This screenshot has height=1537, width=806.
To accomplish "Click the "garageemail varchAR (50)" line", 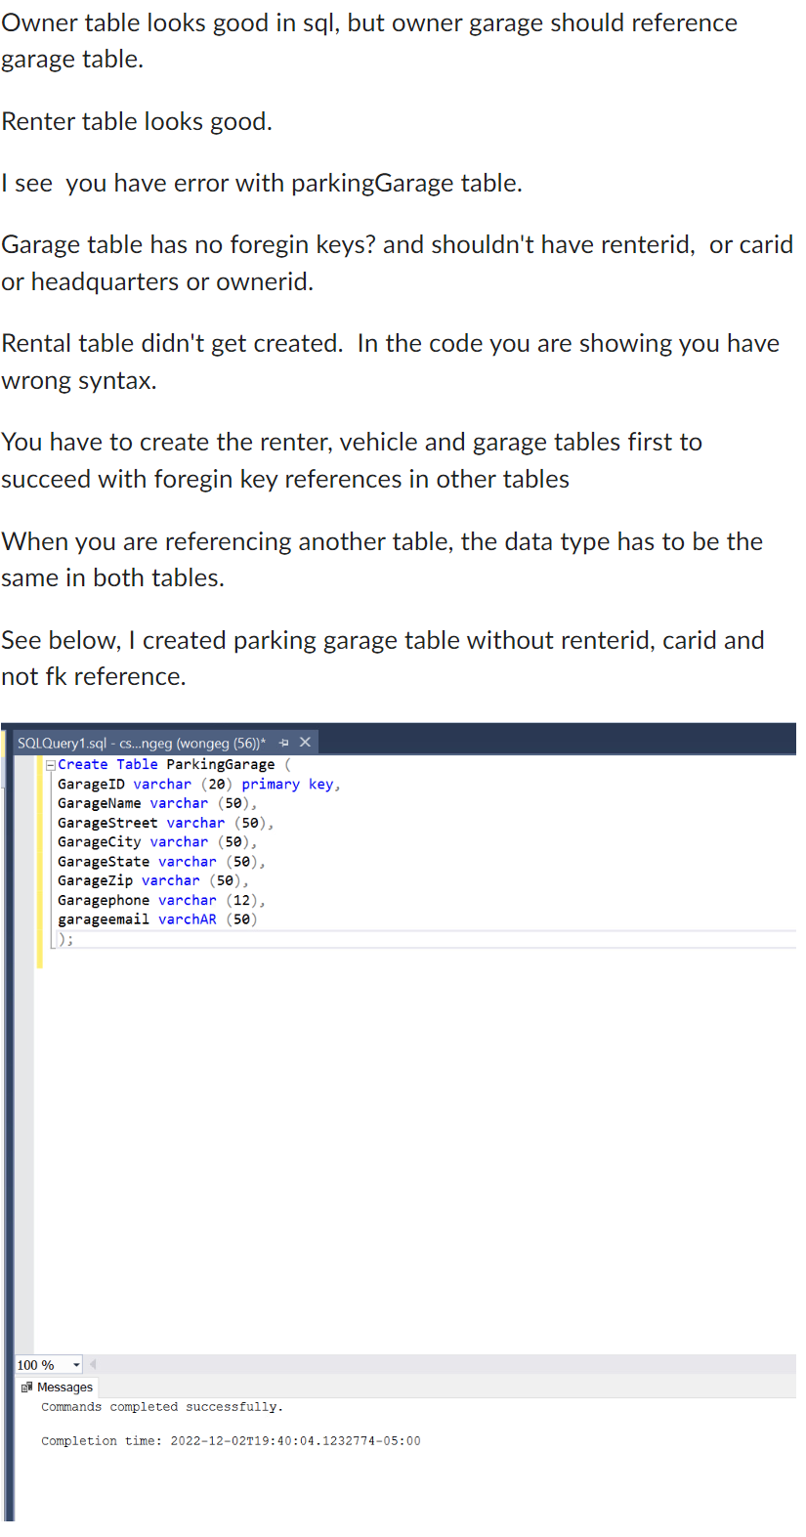I will coord(157,919).
